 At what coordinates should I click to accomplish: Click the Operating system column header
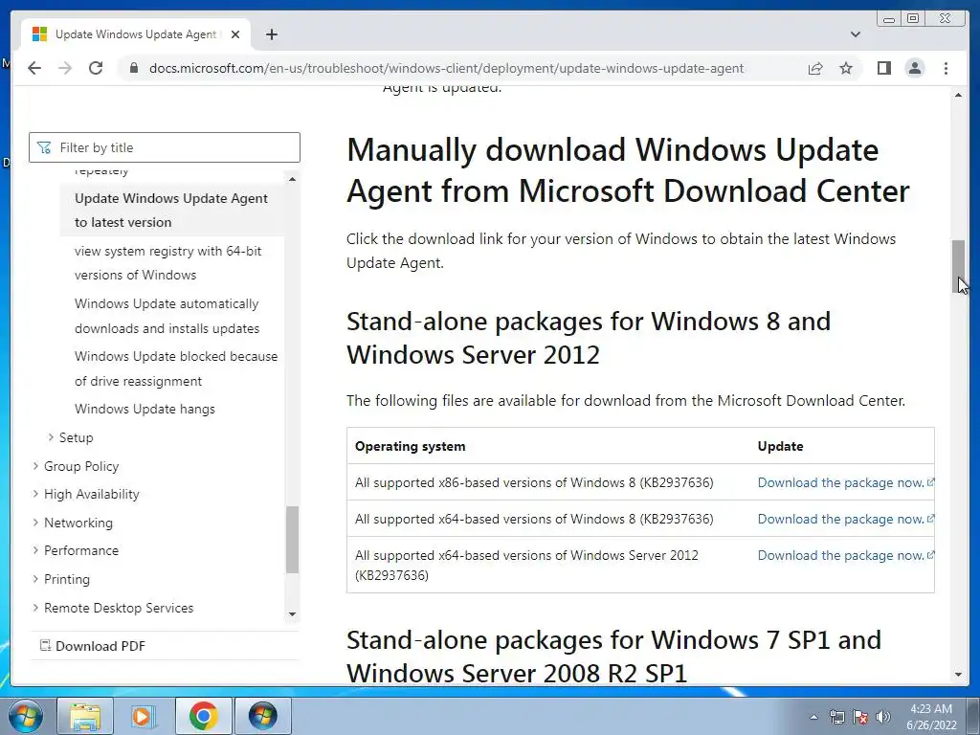(x=410, y=446)
